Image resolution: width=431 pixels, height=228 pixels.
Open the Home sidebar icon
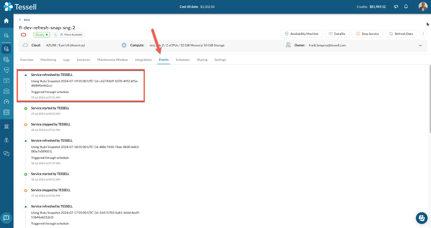pyautogui.click(x=6, y=21)
